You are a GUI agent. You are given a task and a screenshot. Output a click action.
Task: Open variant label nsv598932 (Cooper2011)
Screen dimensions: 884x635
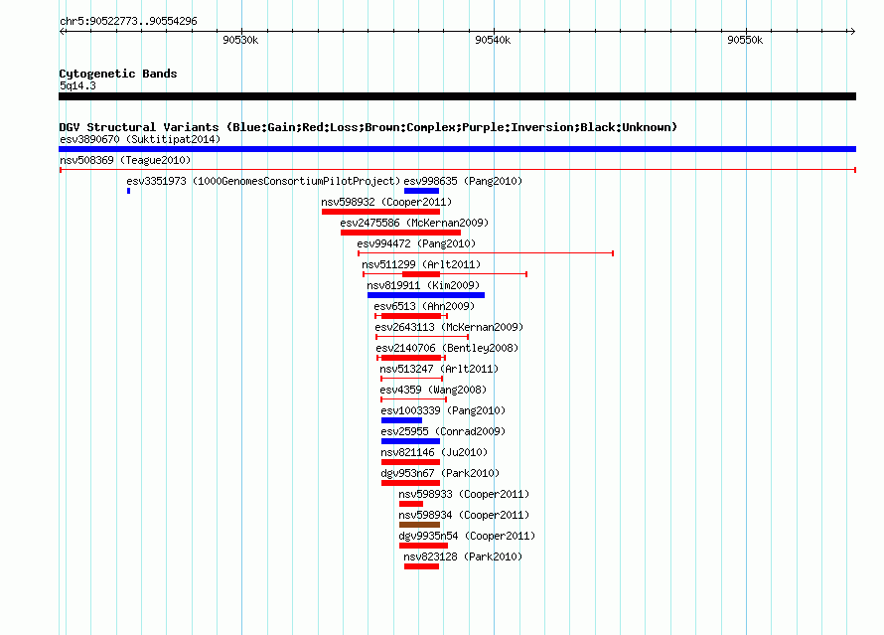(x=386, y=202)
